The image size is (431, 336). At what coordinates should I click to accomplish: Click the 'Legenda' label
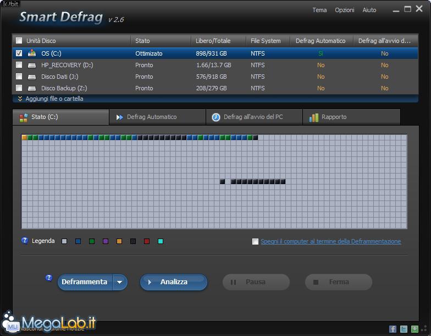tap(43, 241)
